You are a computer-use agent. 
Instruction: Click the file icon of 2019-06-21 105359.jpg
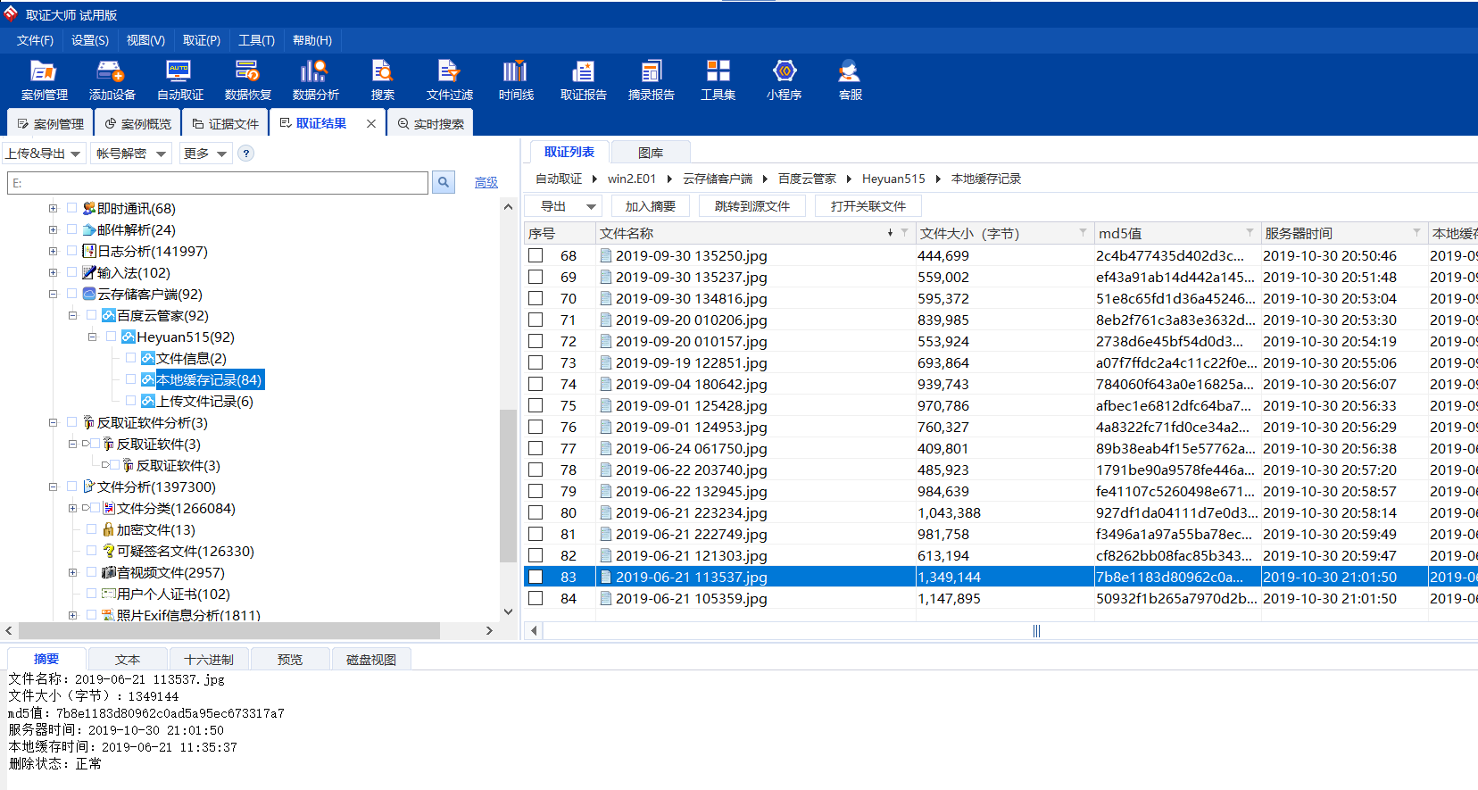(x=606, y=598)
